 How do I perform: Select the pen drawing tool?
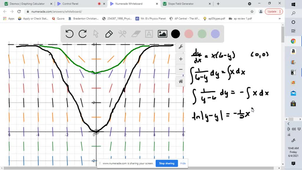pos(109,34)
